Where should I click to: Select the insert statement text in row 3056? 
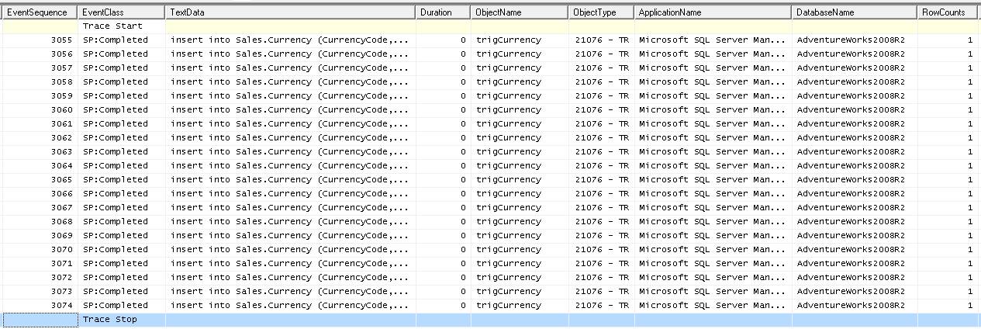[289, 54]
